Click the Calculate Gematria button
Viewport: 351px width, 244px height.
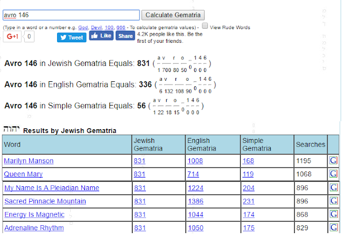coord(173,15)
